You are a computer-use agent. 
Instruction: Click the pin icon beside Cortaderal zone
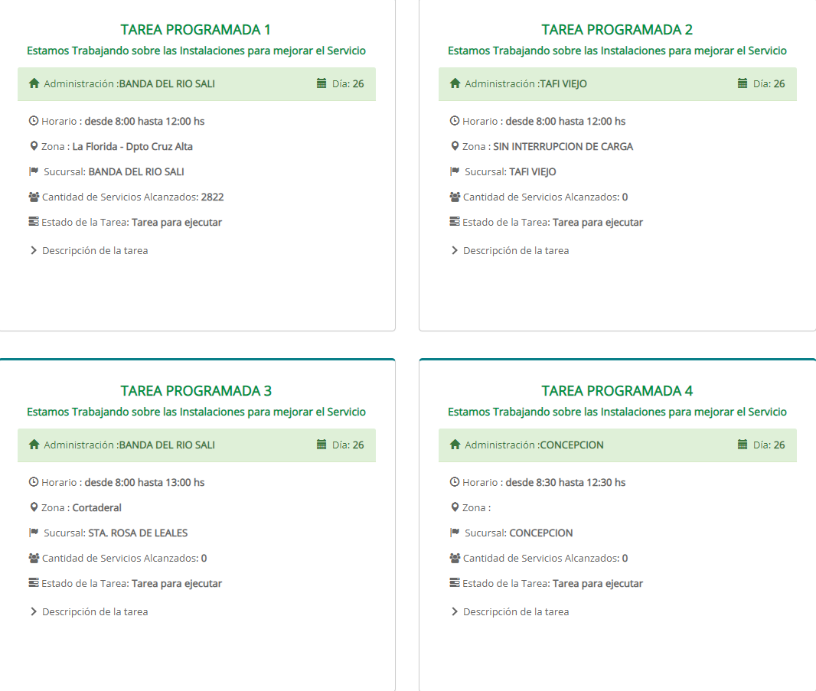click(34, 507)
